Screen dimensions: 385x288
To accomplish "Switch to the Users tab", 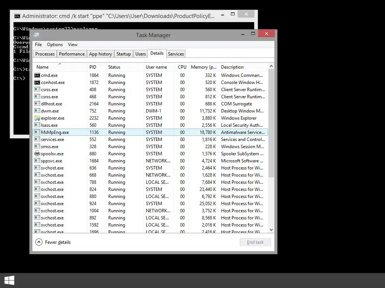I will click(141, 54).
